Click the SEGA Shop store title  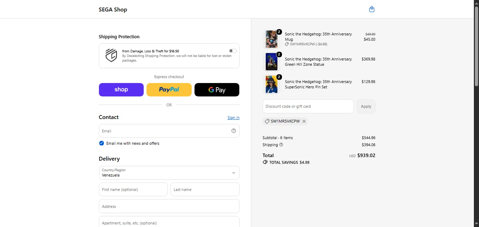pos(113,10)
